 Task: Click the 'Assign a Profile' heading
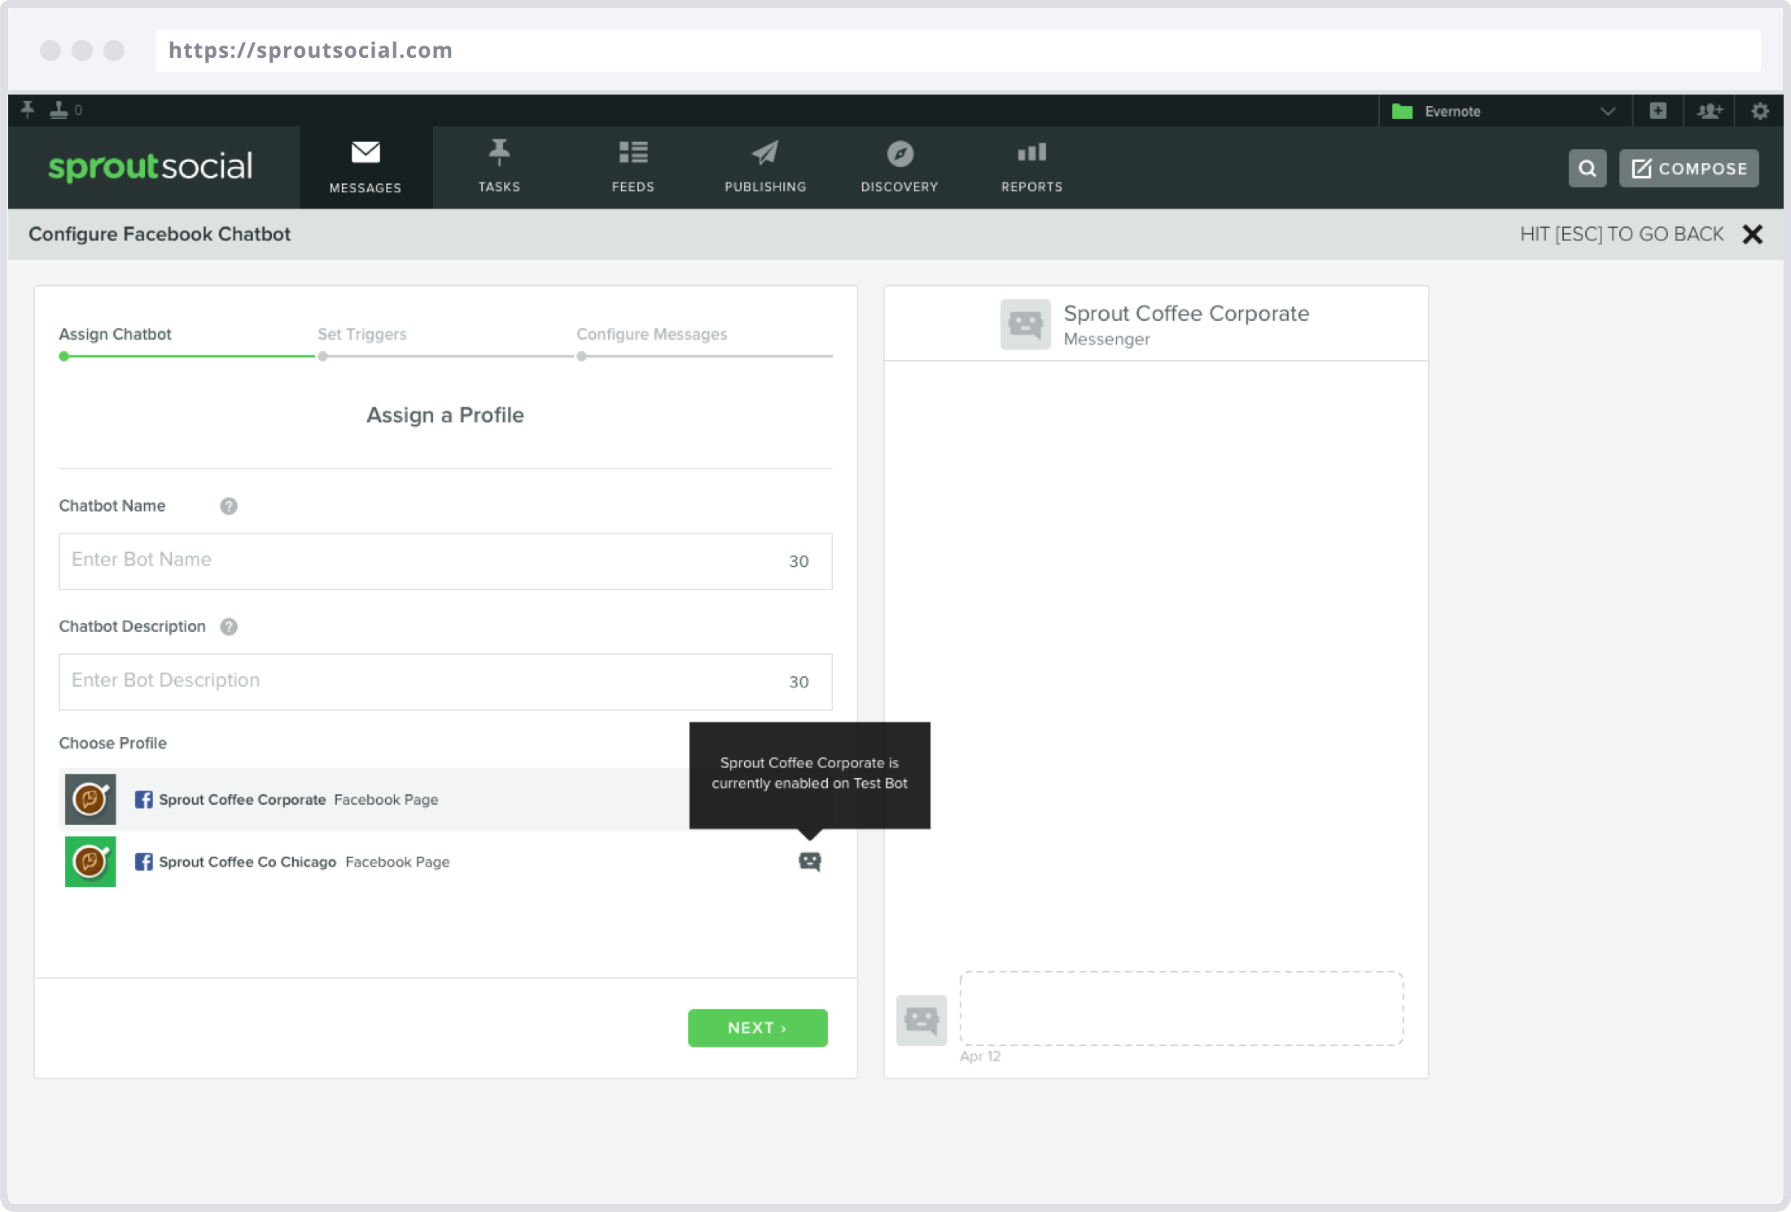[445, 415]
